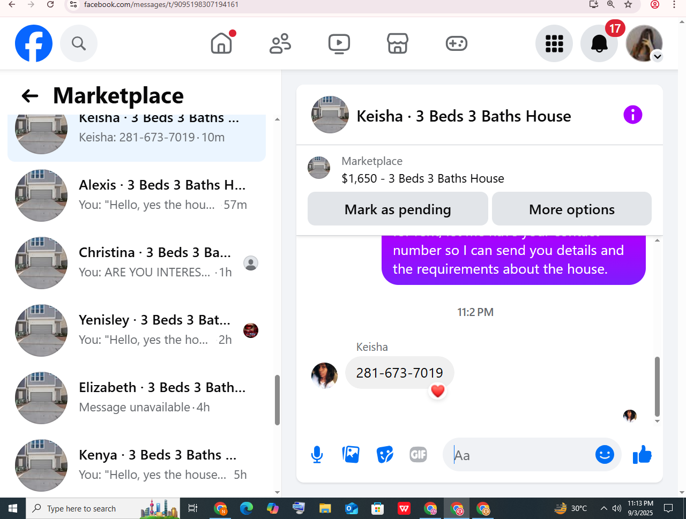The image size is (686, 519).
Task: Open the Video (Watch) icon
Action: [x=339, y=43]
